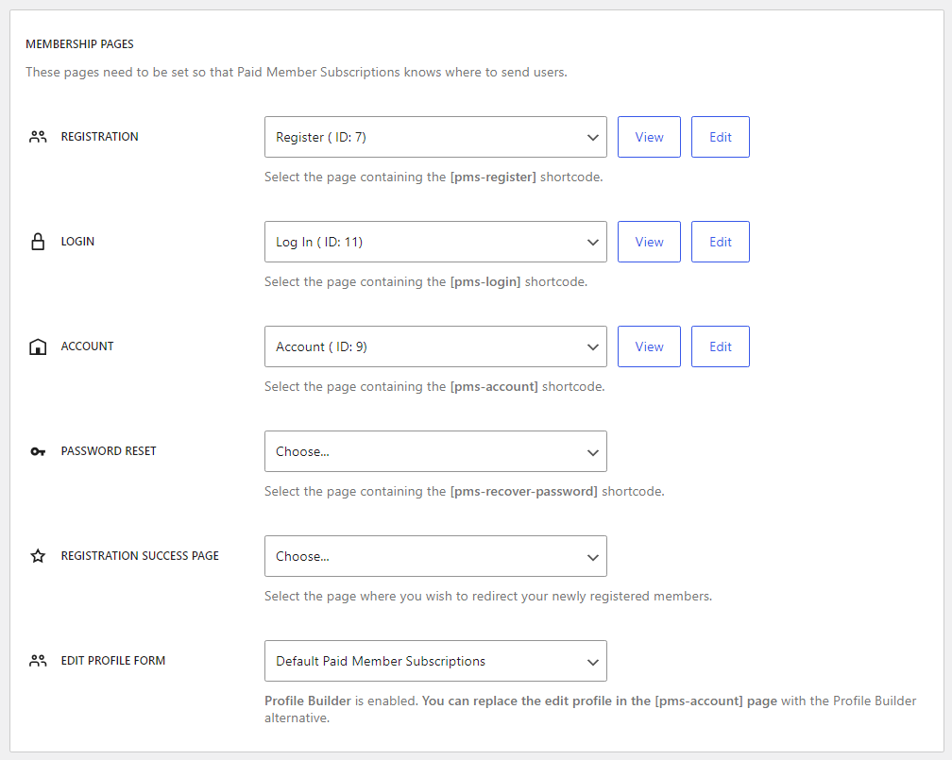
Task: Edit the Register page
Action: click(x=720, y=137)
